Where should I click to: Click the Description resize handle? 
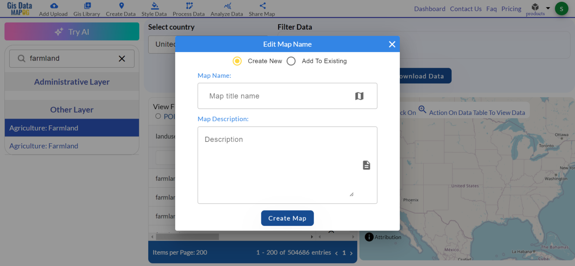tap(352, 194)
